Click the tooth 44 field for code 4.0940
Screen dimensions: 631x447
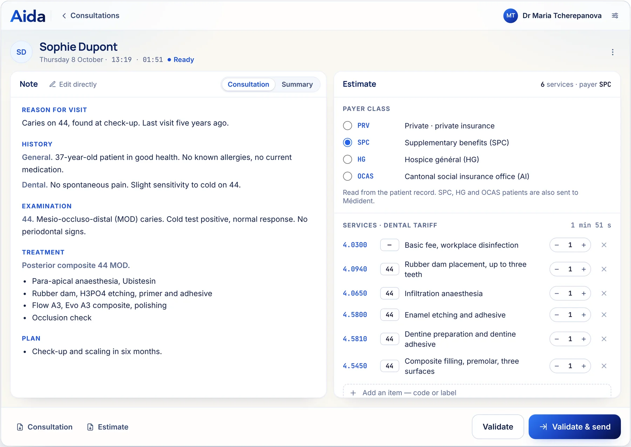[389, 269]
